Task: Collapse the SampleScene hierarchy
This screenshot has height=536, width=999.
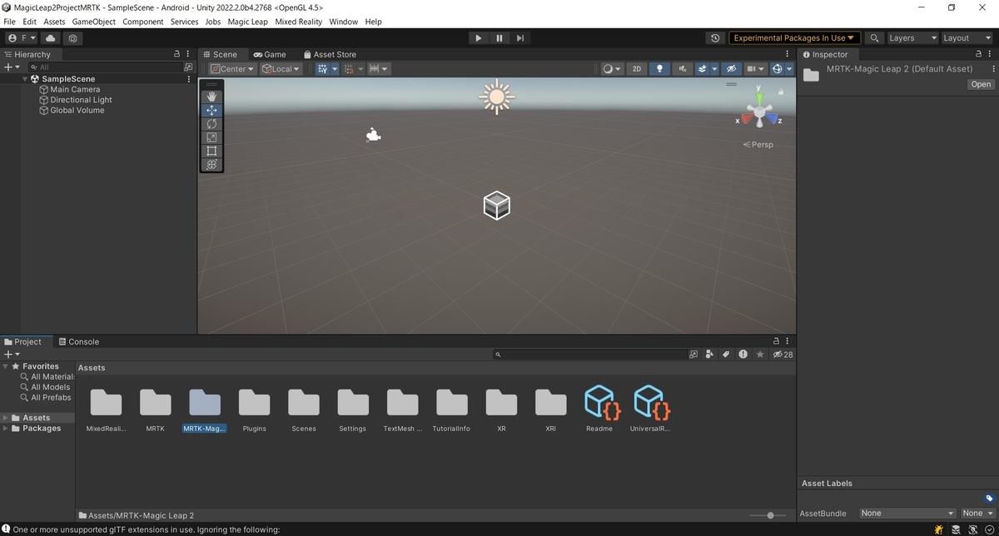Action: click(x=25, y=79)
